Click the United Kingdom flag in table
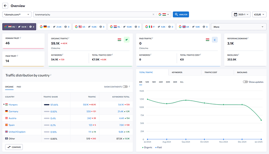269x154 pixels. (x=6, y=131)
